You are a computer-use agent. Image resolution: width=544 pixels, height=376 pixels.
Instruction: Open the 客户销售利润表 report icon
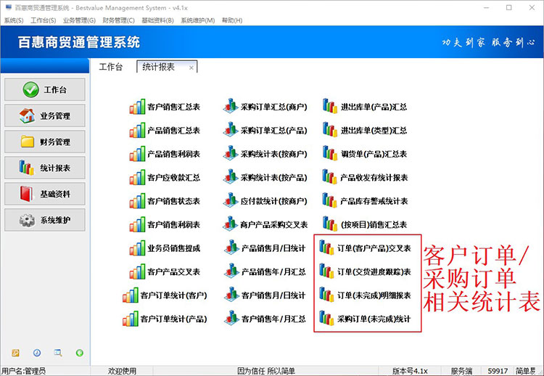[x=137, y=224]
